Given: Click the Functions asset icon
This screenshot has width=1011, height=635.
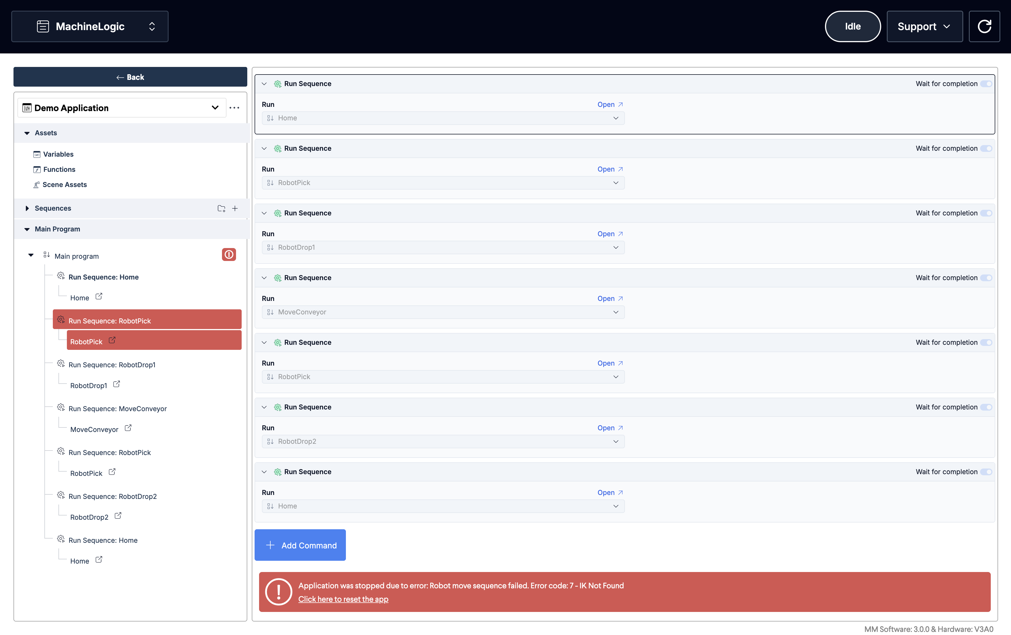Looking at the screenshot, I should click(37, 169).
